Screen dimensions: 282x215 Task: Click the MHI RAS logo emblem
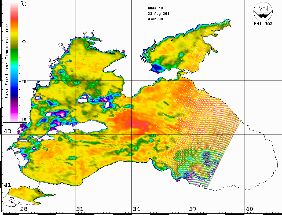pyautogui.click(x=263, y=11)
